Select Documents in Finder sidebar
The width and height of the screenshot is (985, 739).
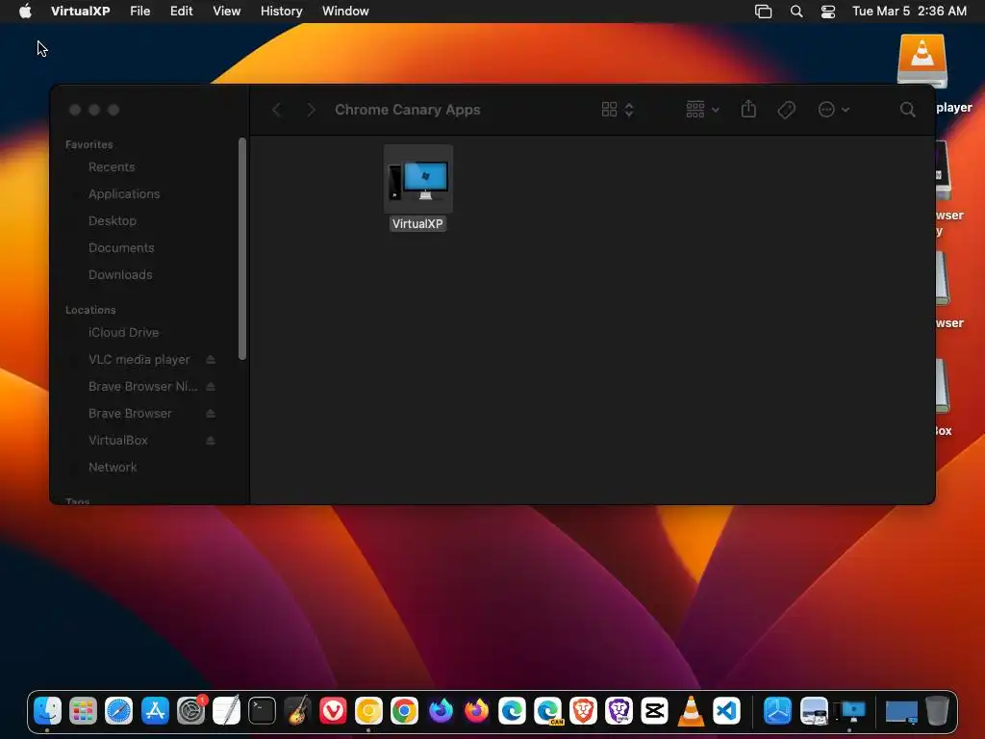(121, 248)
